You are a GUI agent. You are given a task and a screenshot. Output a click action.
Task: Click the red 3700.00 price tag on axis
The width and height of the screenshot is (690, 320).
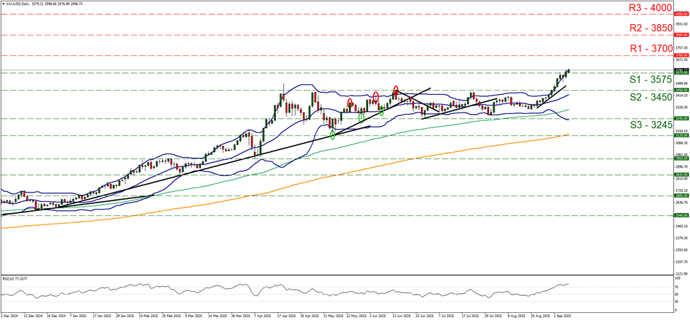pos(681,55)
